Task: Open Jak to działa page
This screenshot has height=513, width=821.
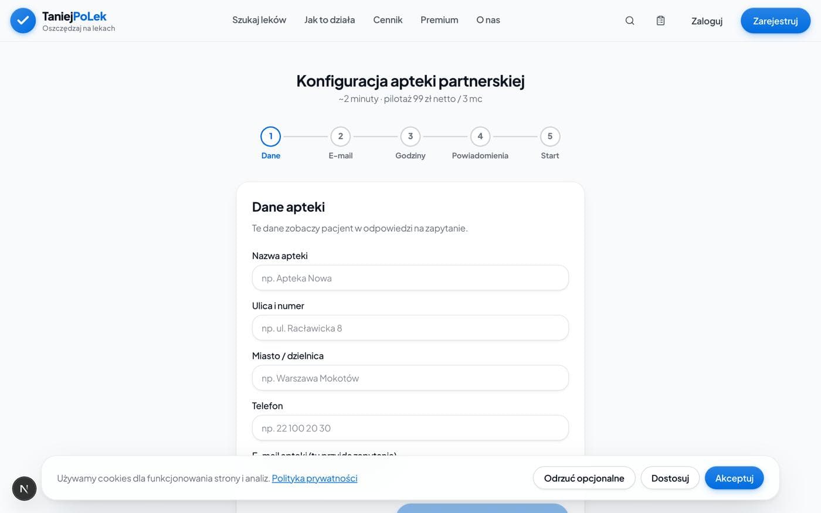Action: [330, 20]
